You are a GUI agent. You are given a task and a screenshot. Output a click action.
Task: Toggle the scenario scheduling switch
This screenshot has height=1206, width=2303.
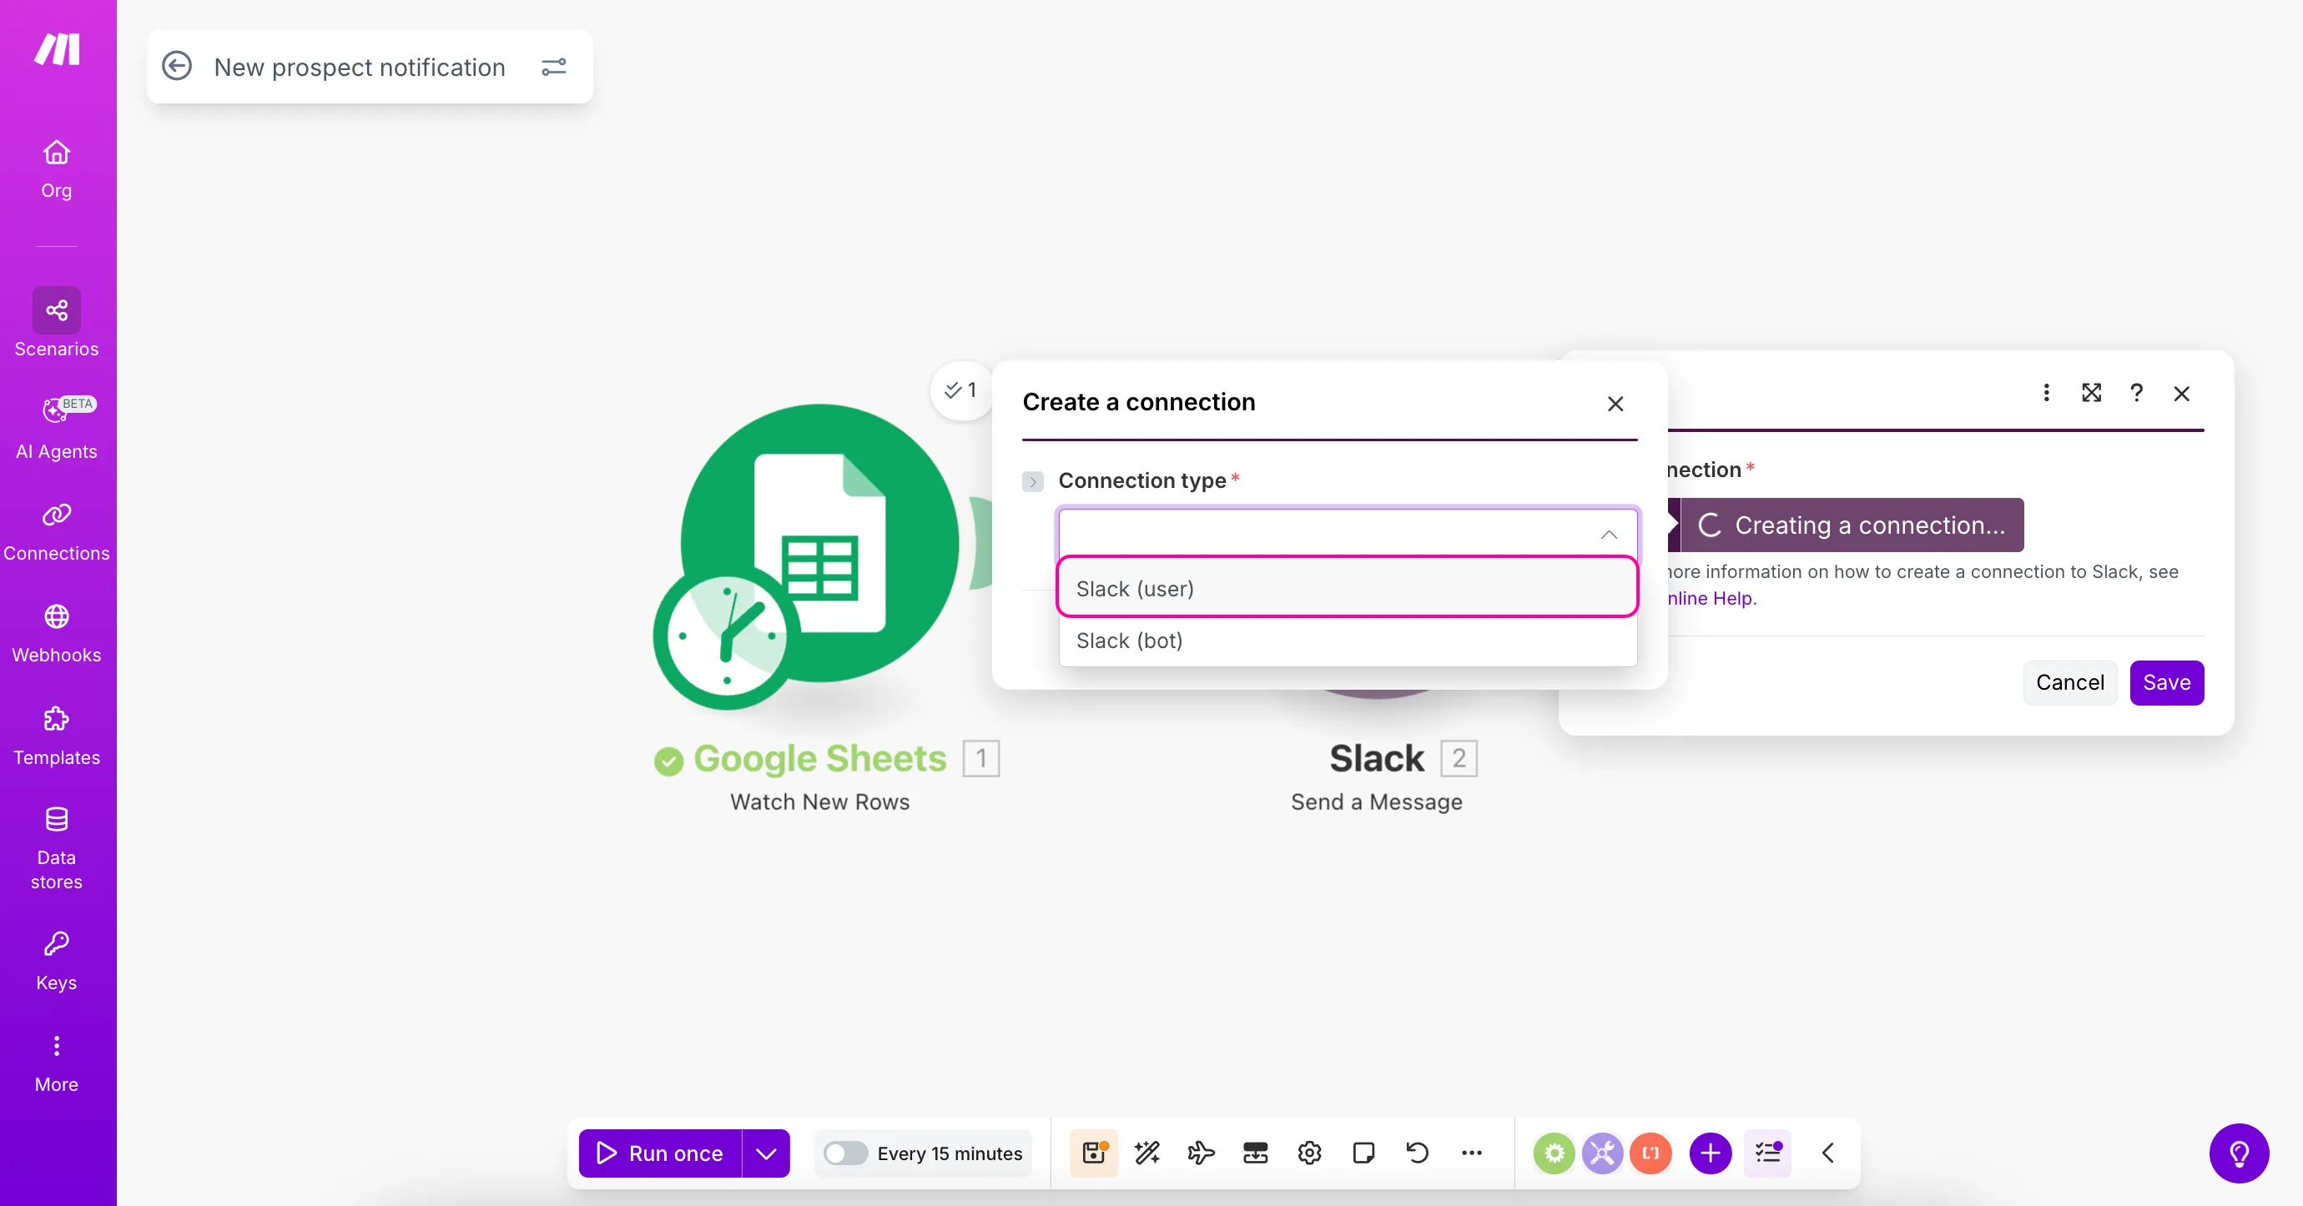click(x=844, y=1153)
